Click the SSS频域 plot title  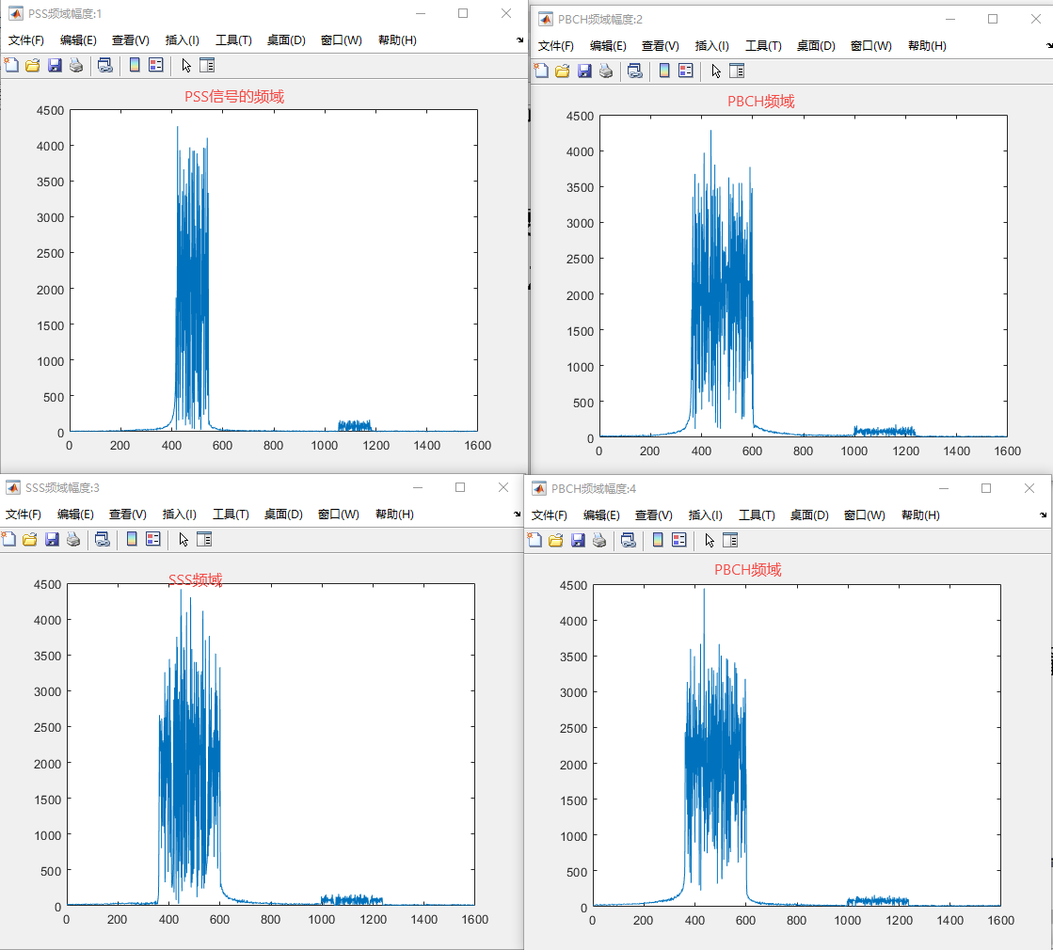pos(196,579)
